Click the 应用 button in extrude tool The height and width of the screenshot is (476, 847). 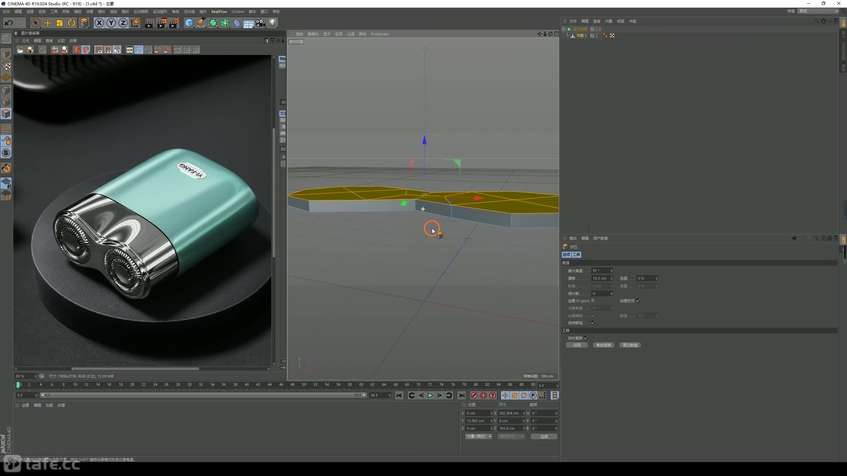click(x=577, y=345)
